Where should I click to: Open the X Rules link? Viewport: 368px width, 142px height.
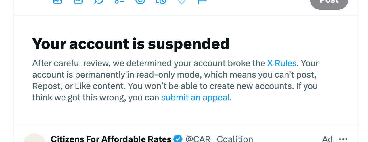coord(281,63)
